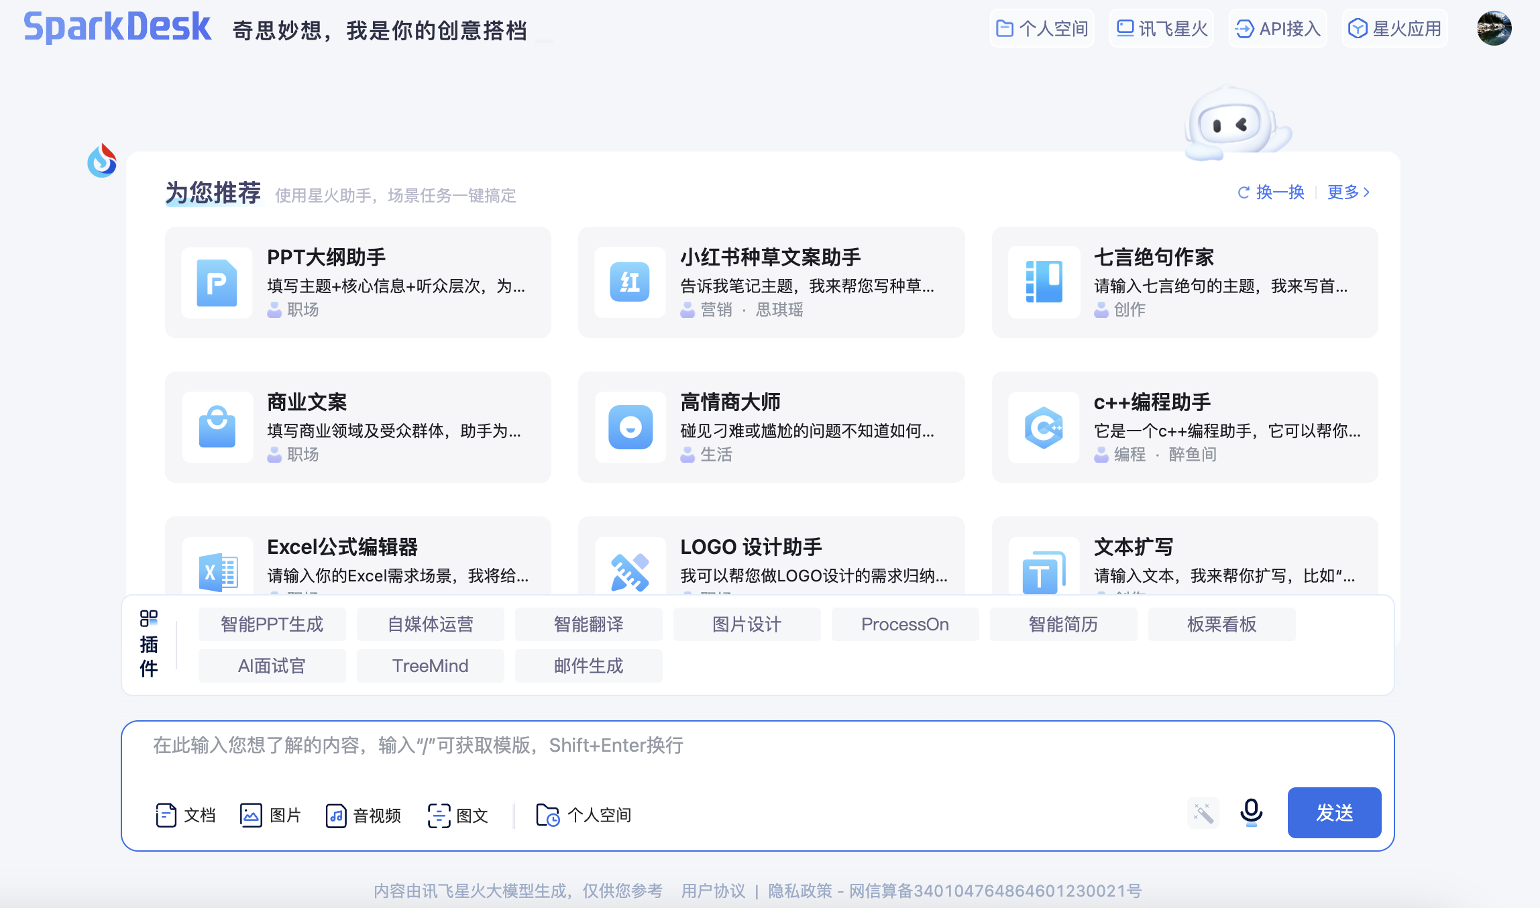Upload a file via 文档 icon
The height and width of the screenshot is (908, 1540).
pos(166,815)
